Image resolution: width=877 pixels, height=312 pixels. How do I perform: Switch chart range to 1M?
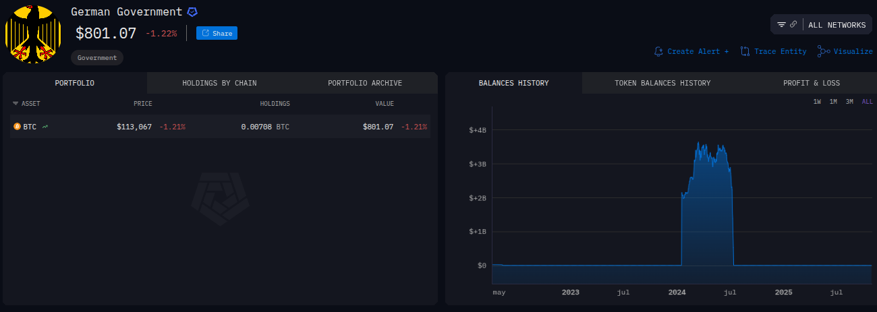click(x=833, y=102)
